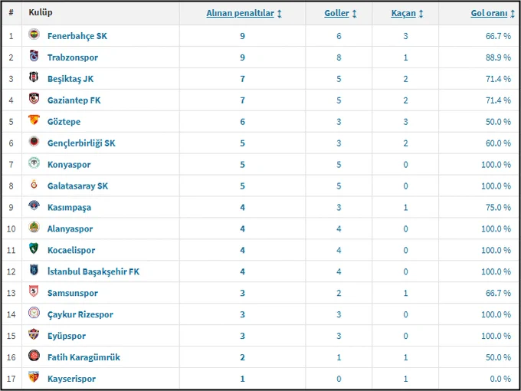Viewport: 521px width, 391px height.
Task: Open the Kocaelispor club link
Action: pyautogui.click(x=71, y=250)
